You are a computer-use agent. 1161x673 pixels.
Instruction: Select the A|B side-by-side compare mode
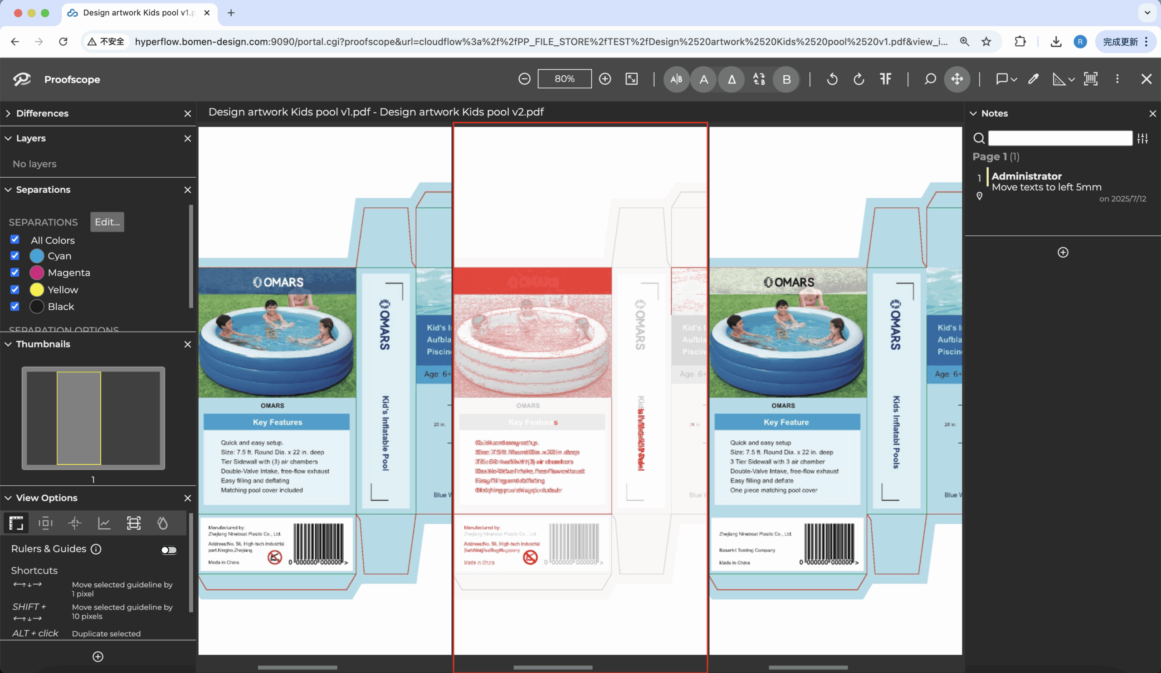676,79
